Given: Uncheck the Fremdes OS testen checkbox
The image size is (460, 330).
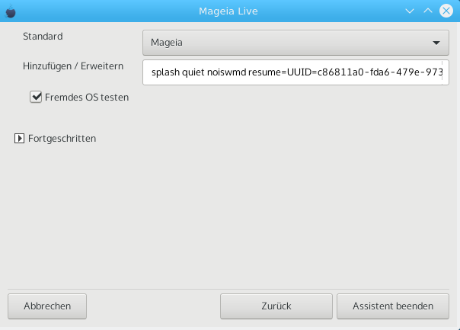Looking at the screenshot, I should click(x=36, y=97).
